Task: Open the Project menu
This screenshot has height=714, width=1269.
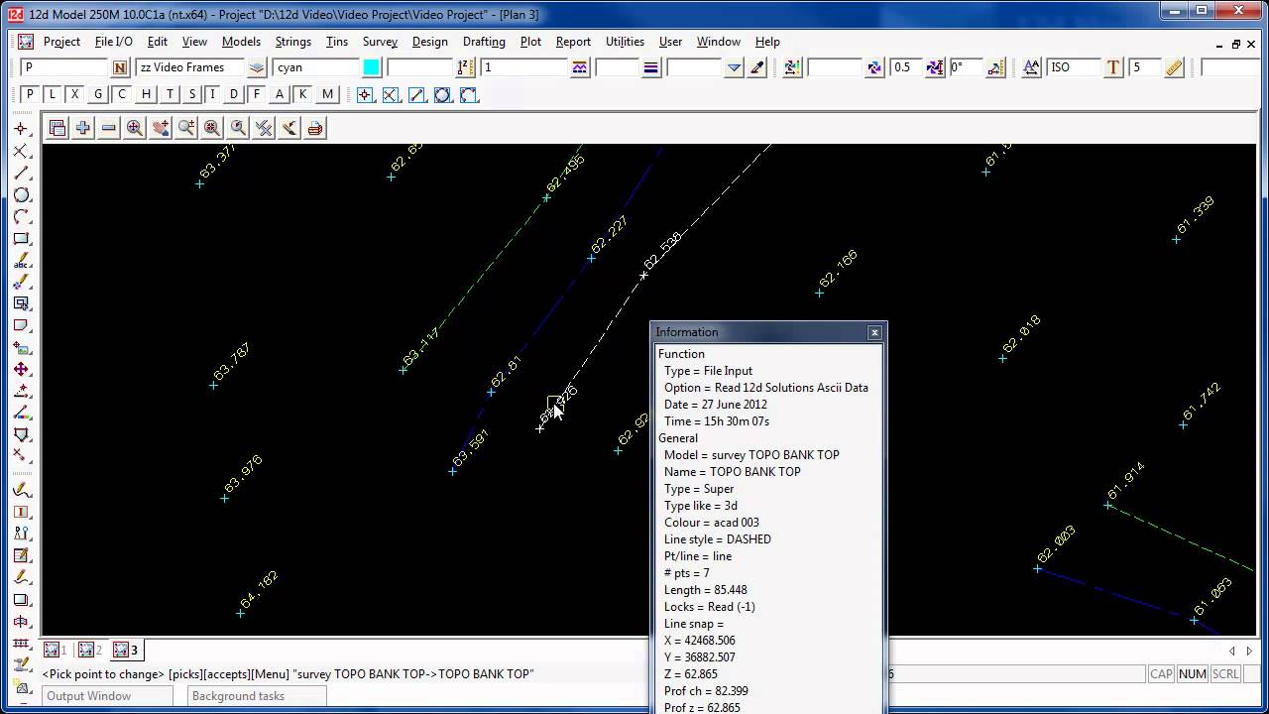Action: 61,42
